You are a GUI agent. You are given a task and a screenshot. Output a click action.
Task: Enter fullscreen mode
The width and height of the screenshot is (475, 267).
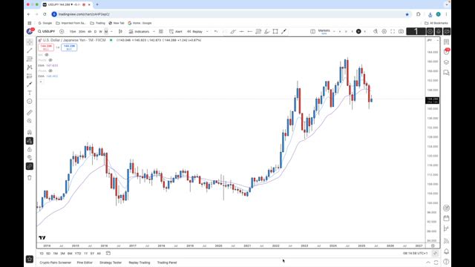click(x=393, y=31)
